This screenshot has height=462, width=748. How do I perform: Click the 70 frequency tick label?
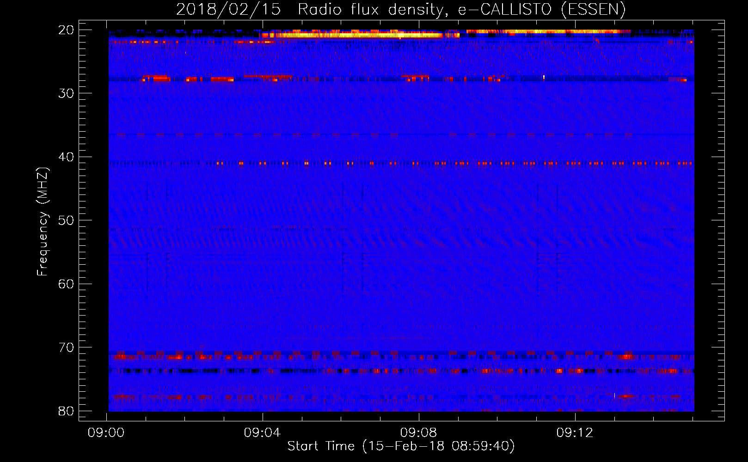[x=66, y=347]
